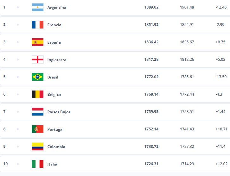This screenshot has height=176, width=230.
Task: Open the Colombia team link
Action: click(x=56, y=147)
